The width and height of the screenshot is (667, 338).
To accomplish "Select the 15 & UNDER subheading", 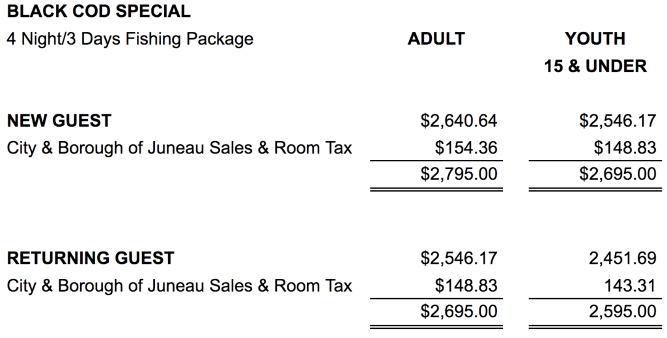I will pos(595,66).
